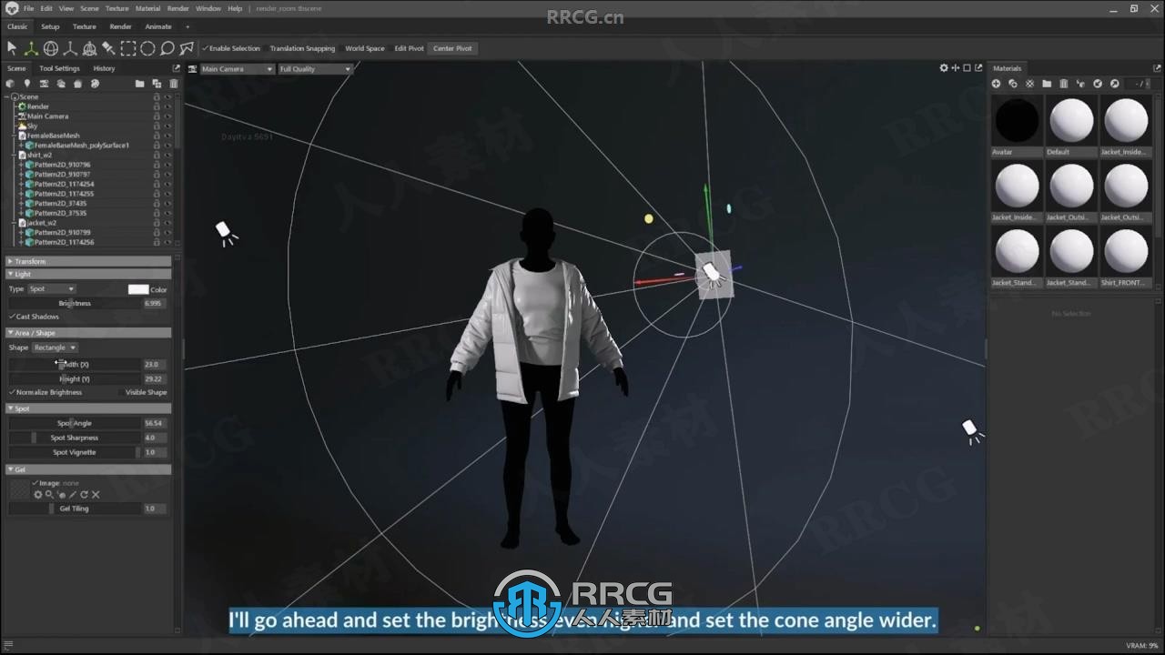1165x655 pixels.
Task: Duplicate the selected scene object
Action: tap(157, 84)
